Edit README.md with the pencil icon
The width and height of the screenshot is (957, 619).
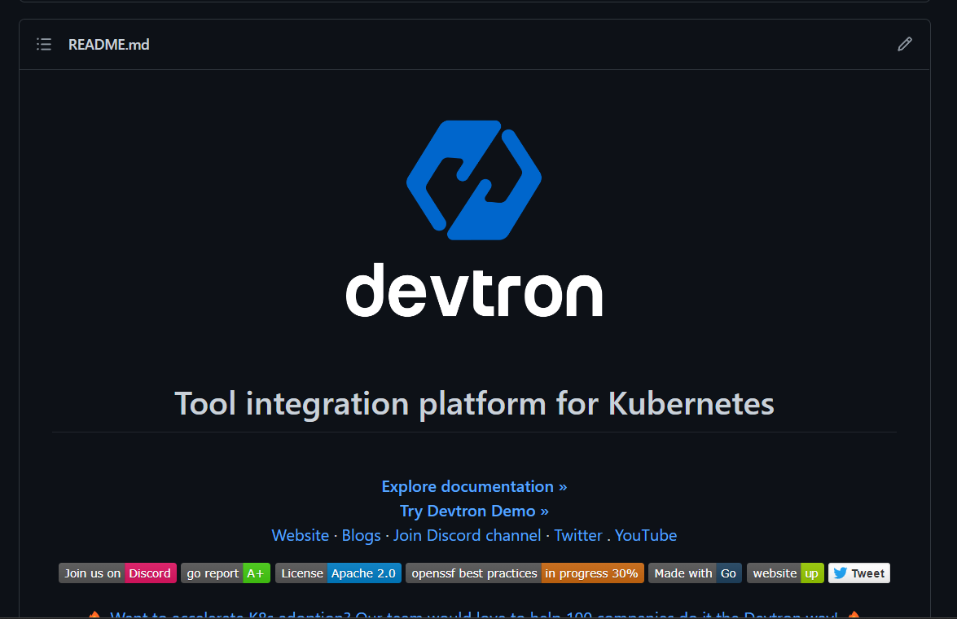pos(905,44)
